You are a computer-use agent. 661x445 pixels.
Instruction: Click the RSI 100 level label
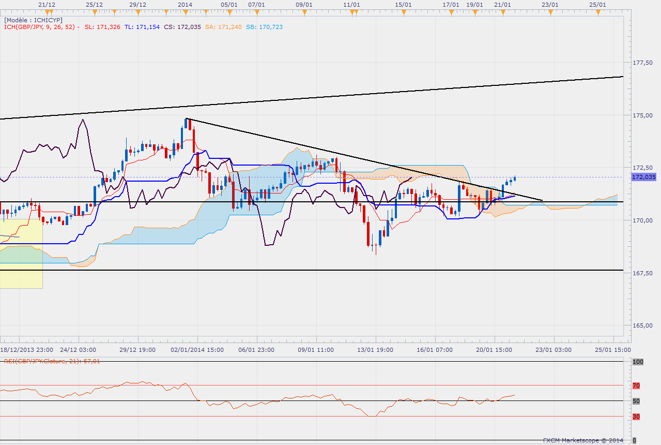[638, 362]
